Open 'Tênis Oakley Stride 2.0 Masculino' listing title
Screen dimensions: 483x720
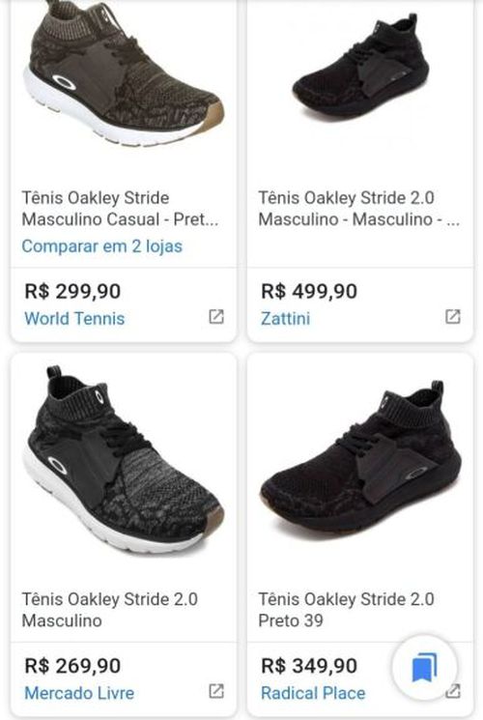[x=110, y=610]
